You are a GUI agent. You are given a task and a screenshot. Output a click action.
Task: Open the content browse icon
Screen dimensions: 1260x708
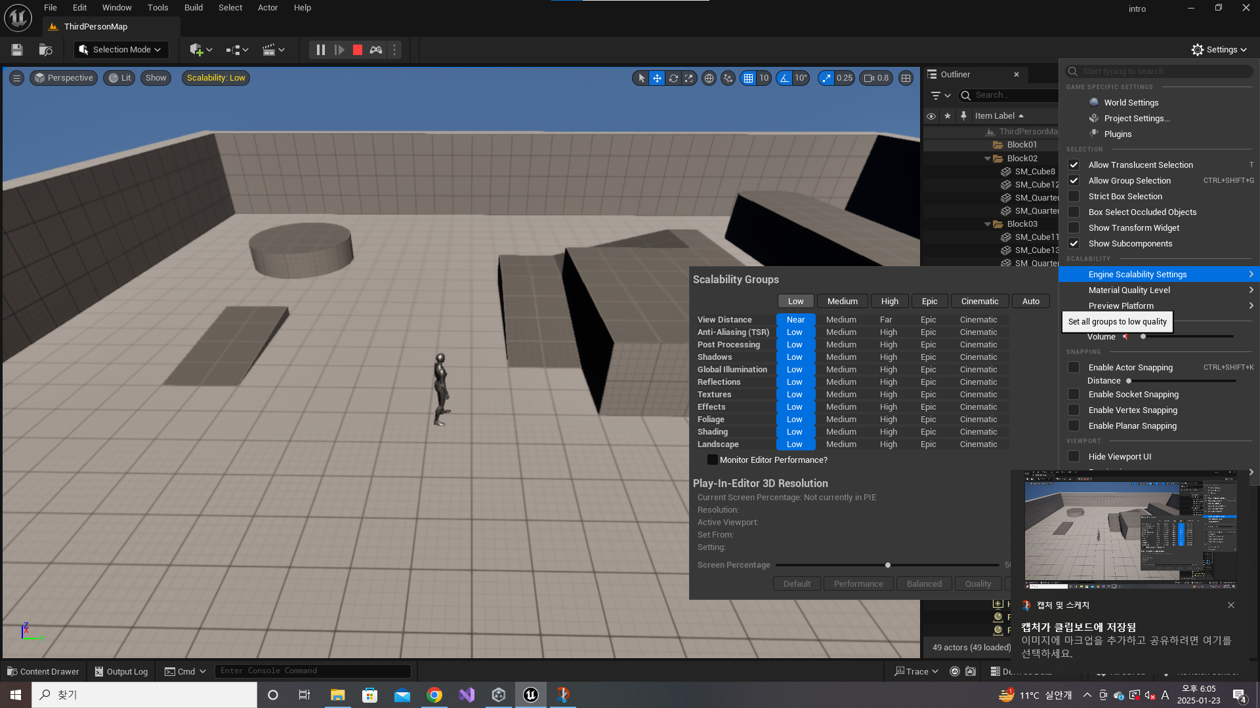45,50
